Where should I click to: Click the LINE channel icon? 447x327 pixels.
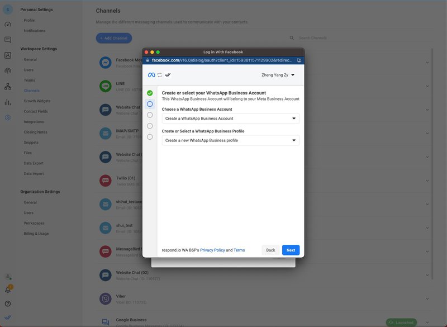click(106, 86)
